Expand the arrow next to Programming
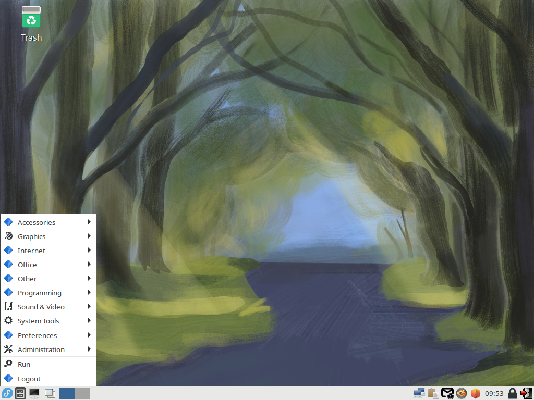Screen dimensions: 534x400 coord(89,292)
